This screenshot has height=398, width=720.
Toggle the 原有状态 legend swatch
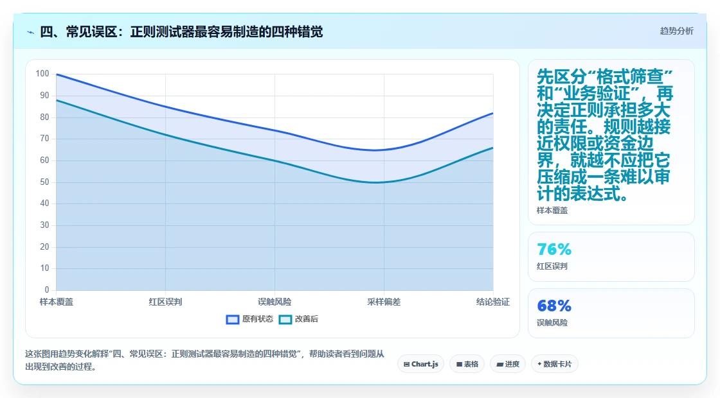[x=232, y=320]
